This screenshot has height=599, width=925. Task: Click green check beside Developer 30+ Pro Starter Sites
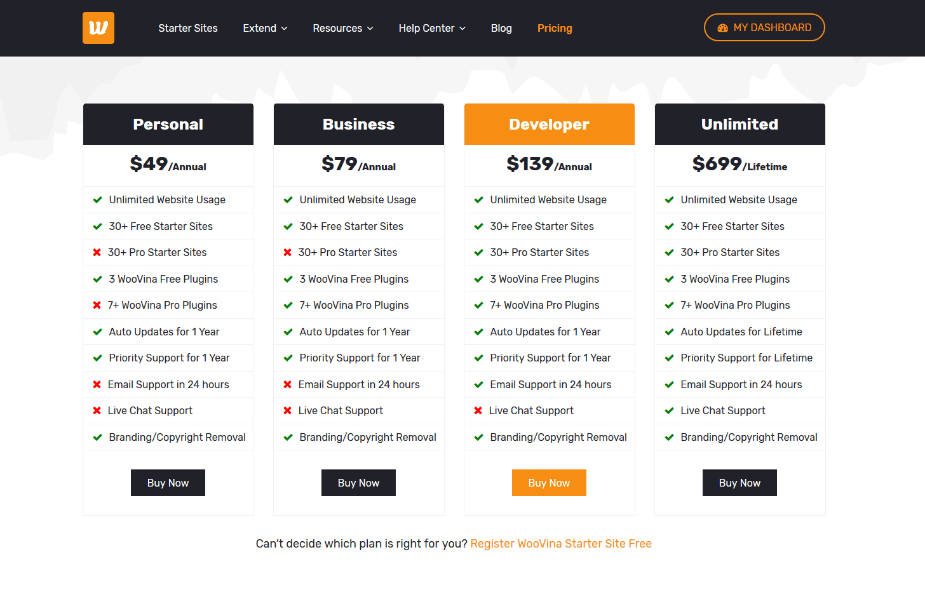point(479,252)
